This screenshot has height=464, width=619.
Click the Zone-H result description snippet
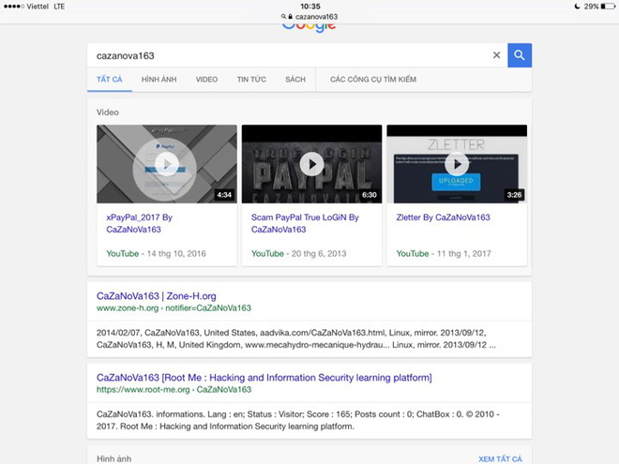(x=296, y=338)
